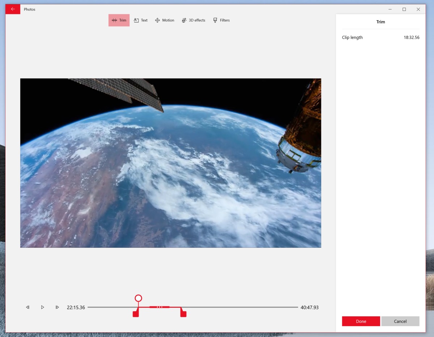Click the Clip length value 18:32.56
This screenshot has width=434, height=337.
point(412,37)
